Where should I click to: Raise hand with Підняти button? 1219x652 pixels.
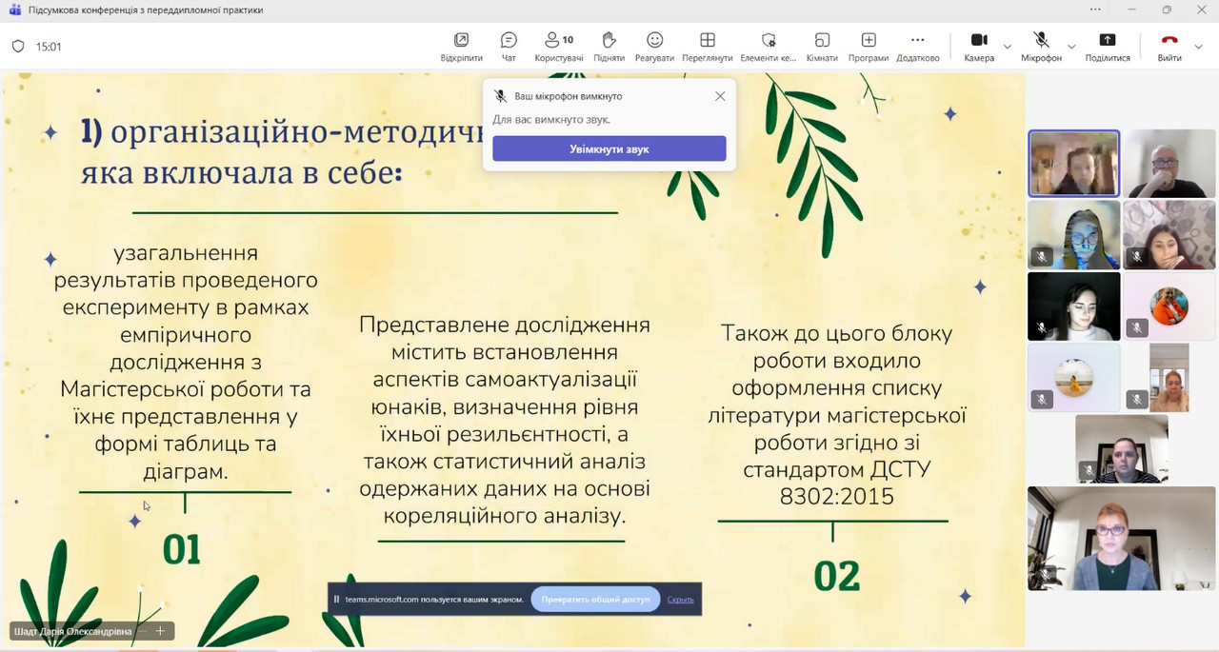coord(609,46)
